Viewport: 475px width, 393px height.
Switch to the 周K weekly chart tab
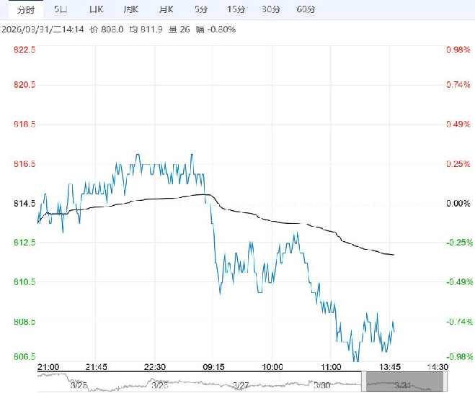130,9
